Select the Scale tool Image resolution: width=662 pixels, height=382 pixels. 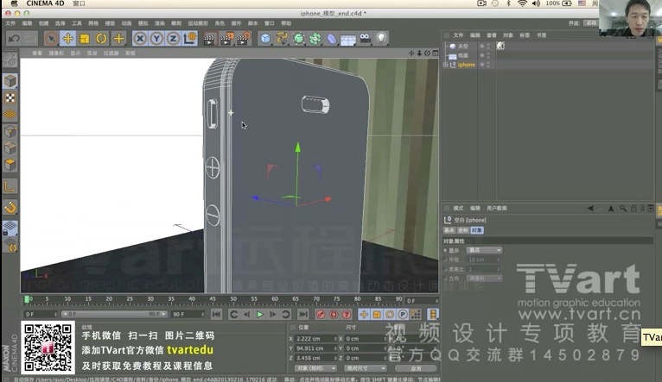[x=85, y=38]
